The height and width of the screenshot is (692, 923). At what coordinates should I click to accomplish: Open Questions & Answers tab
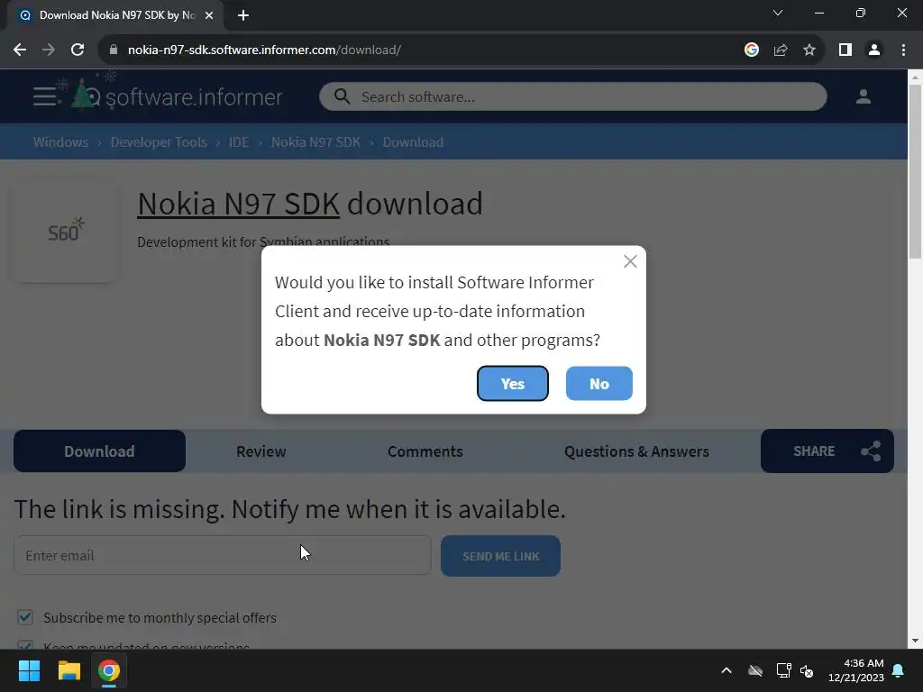tap(636, 451)
